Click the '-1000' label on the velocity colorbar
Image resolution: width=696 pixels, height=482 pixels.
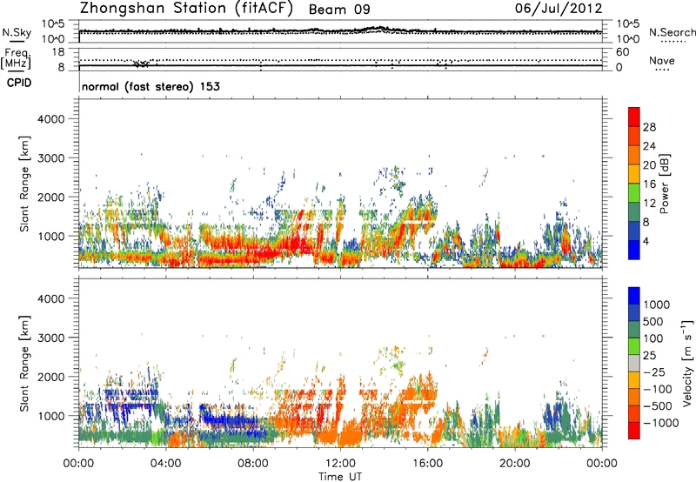661,423
